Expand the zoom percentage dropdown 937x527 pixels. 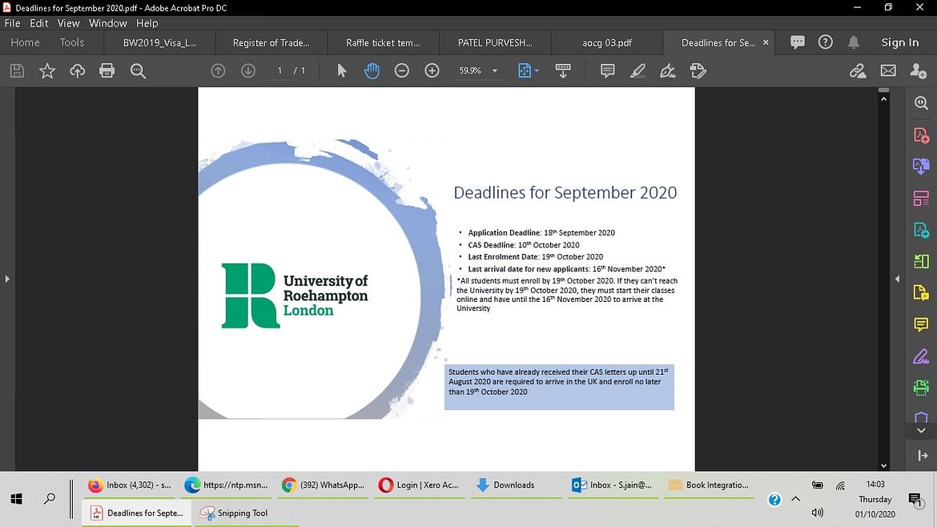pos(495,70)
